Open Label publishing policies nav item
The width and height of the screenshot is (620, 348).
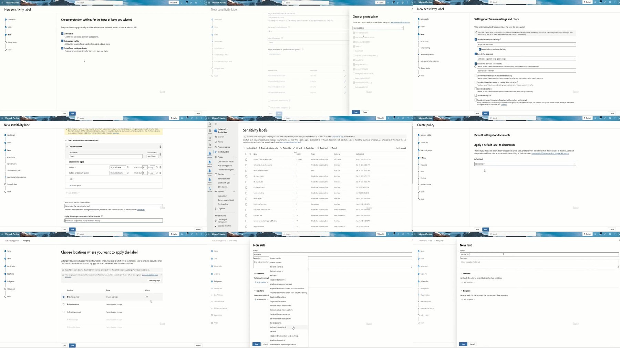(226, 162)
